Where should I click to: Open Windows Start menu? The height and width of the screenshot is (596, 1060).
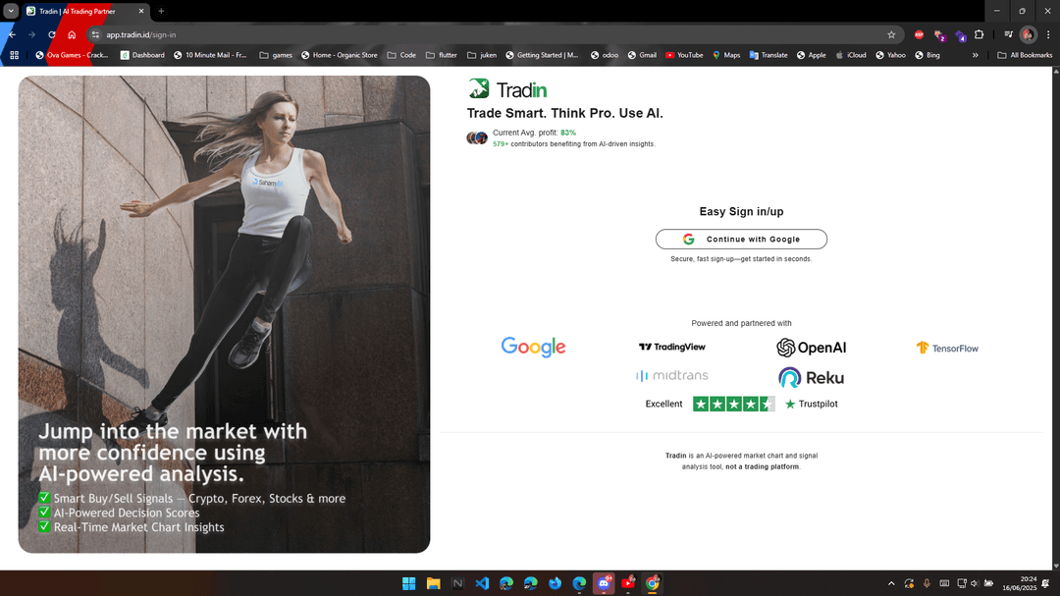408,583
